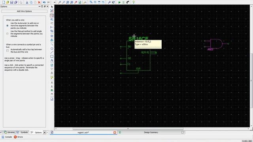The width and height of the screenshot is (253, 142).
Task: Select the Add Rectangle drawing tool
Action: (52, 56)
